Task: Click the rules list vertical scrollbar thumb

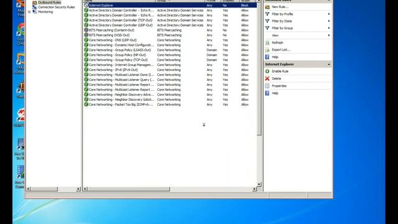Action: (259, 69)
